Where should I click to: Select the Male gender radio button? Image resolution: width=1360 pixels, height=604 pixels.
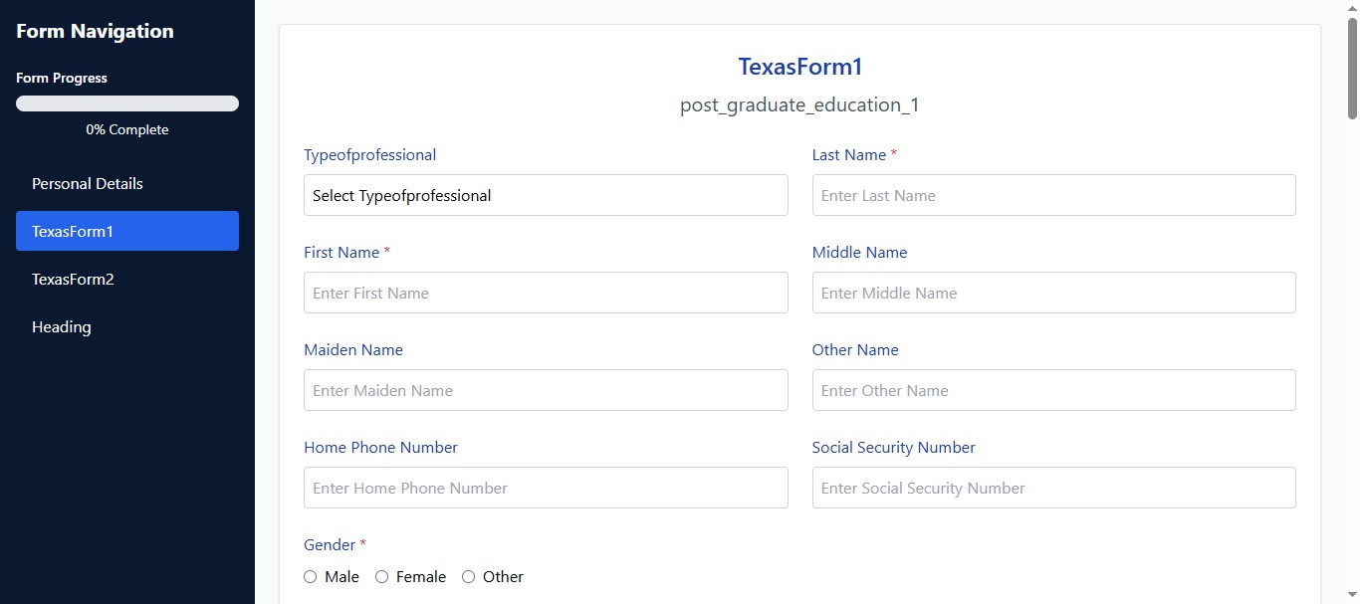[311, 577]
